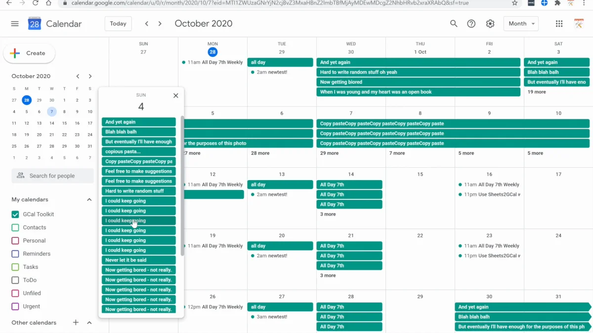Add other calendars plus icon
Viewport: 593px width, 333px height.
76,323
